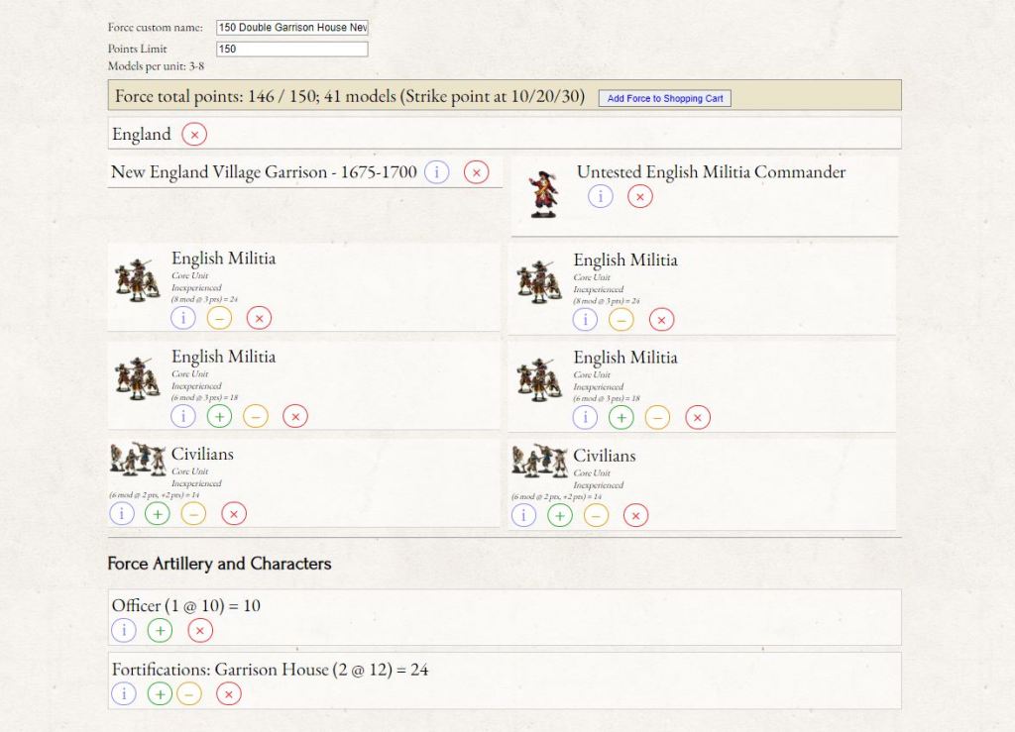
Task: Click the militia commander miniature image
Action: click(543, 194)
